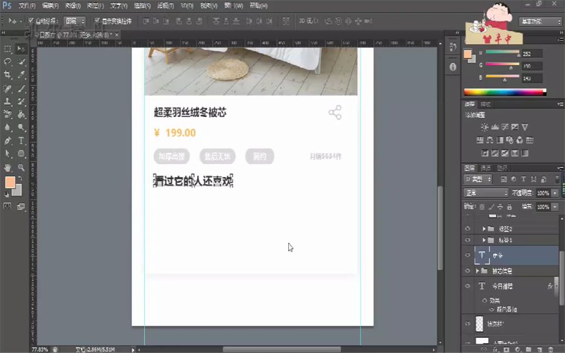Expand the 标签1 layer group
The image size is (565, 353).
[485, 240]
